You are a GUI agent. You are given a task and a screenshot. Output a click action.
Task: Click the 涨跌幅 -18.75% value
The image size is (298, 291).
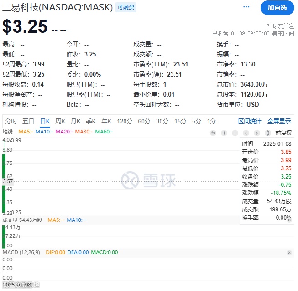click(x=281, y=193)
